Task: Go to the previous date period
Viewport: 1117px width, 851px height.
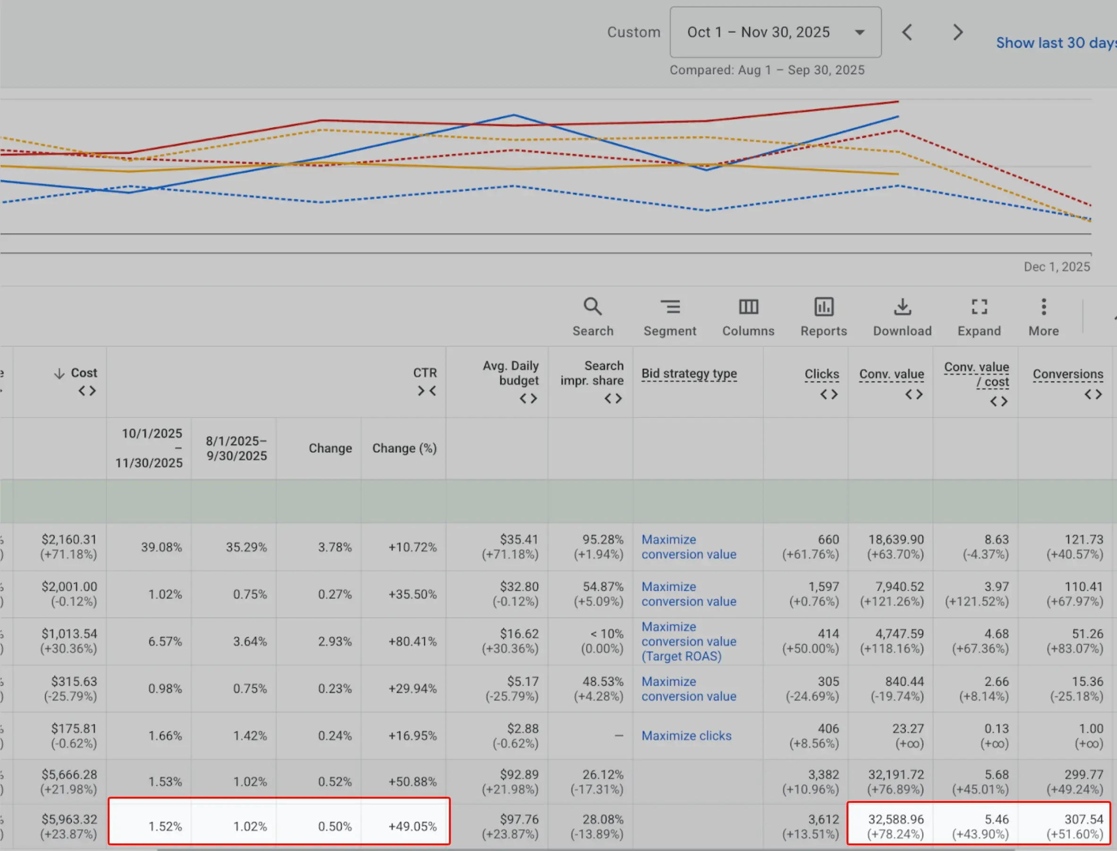Action: click(907, 32)
